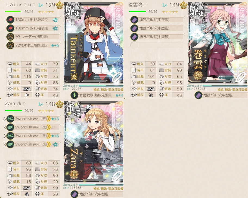Select the SG Radar equipment icon

(x=10, y=37)
